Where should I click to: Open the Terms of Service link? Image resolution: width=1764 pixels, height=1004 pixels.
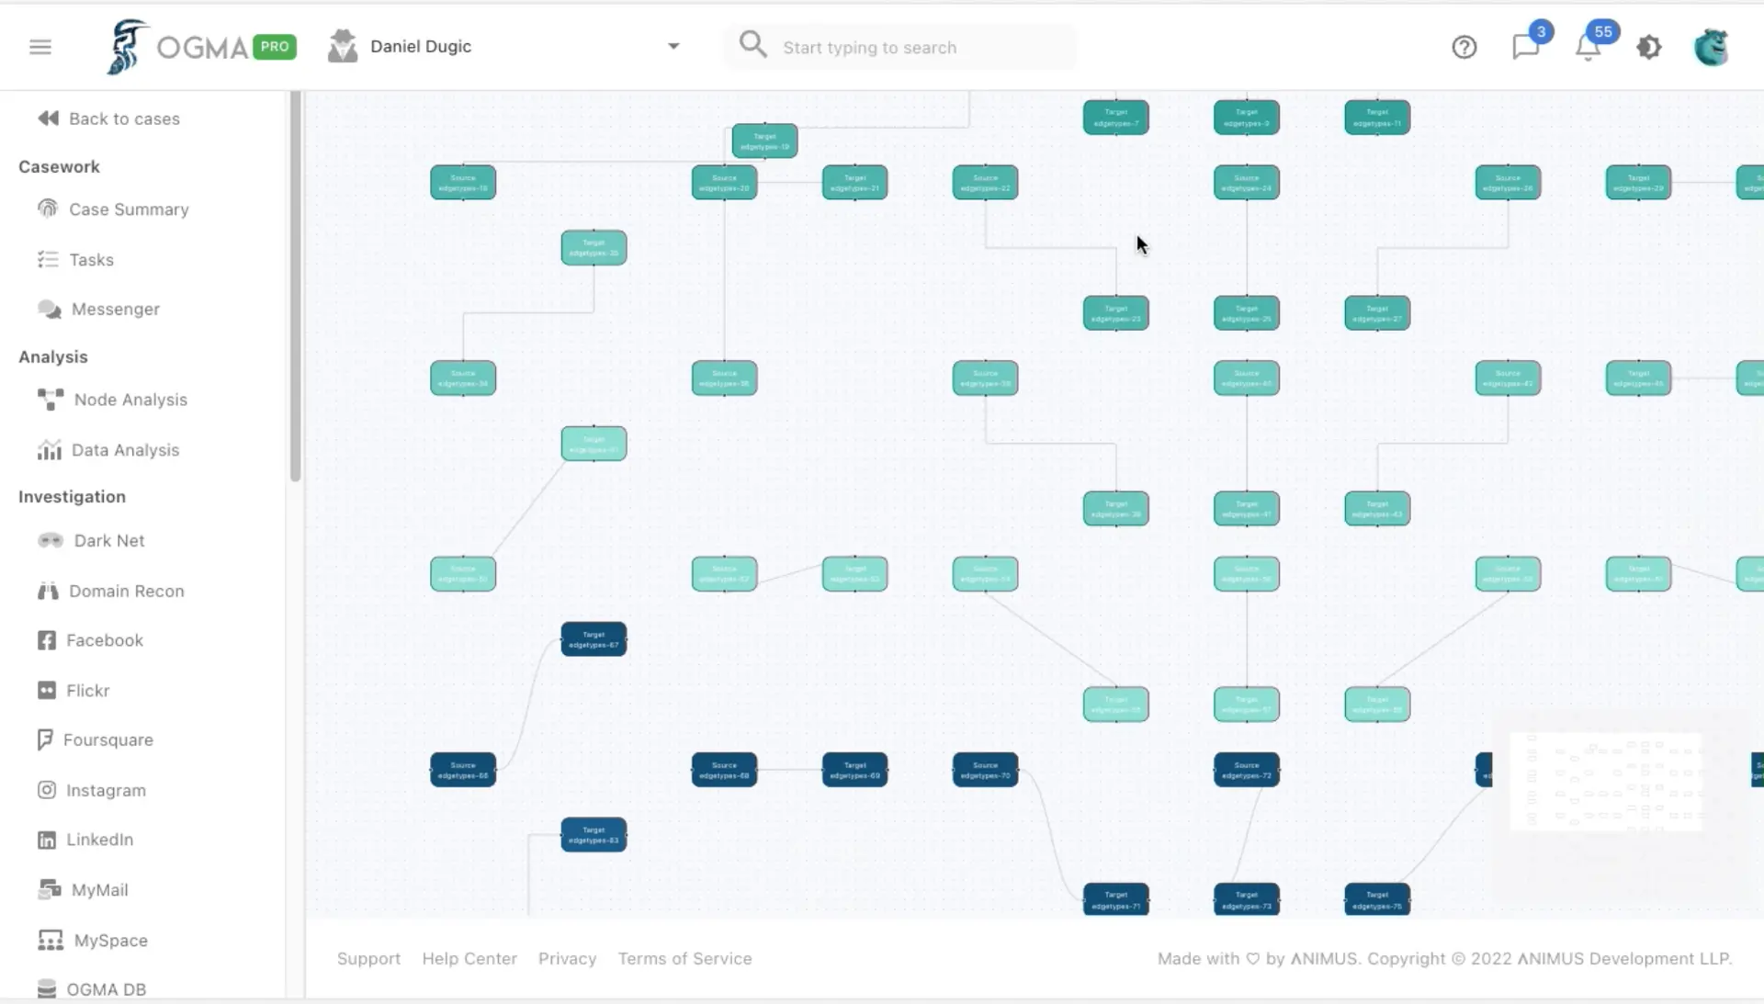(684, 958)
